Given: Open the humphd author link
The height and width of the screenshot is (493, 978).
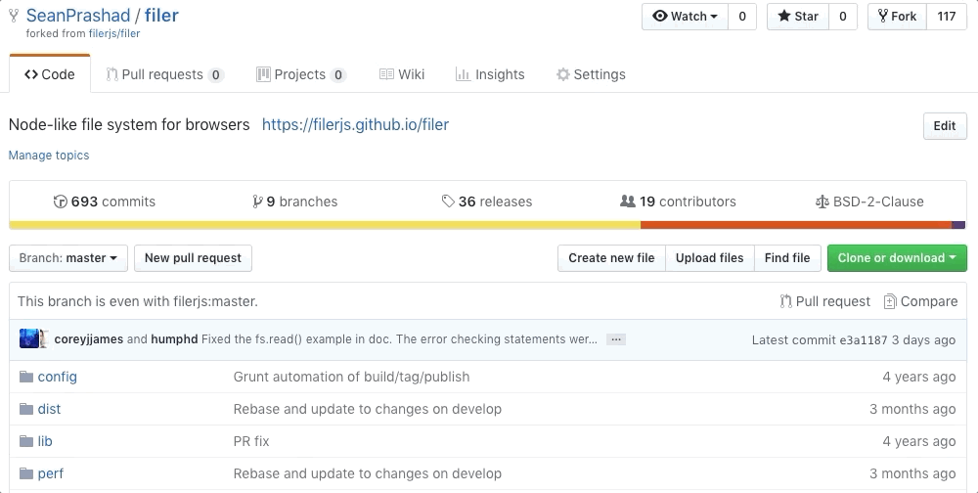Looking at the screenshot, I should 174,339.
